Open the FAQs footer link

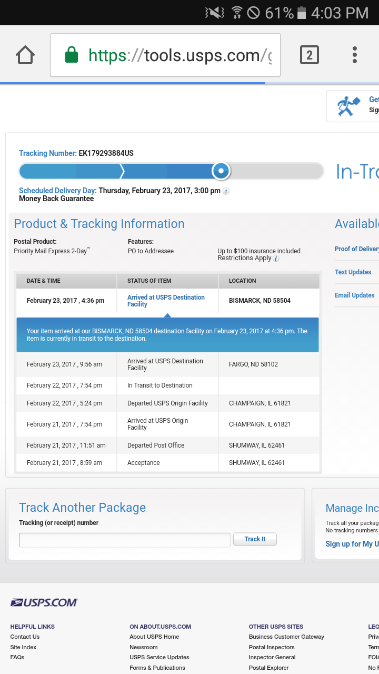[x=17, y=657]
